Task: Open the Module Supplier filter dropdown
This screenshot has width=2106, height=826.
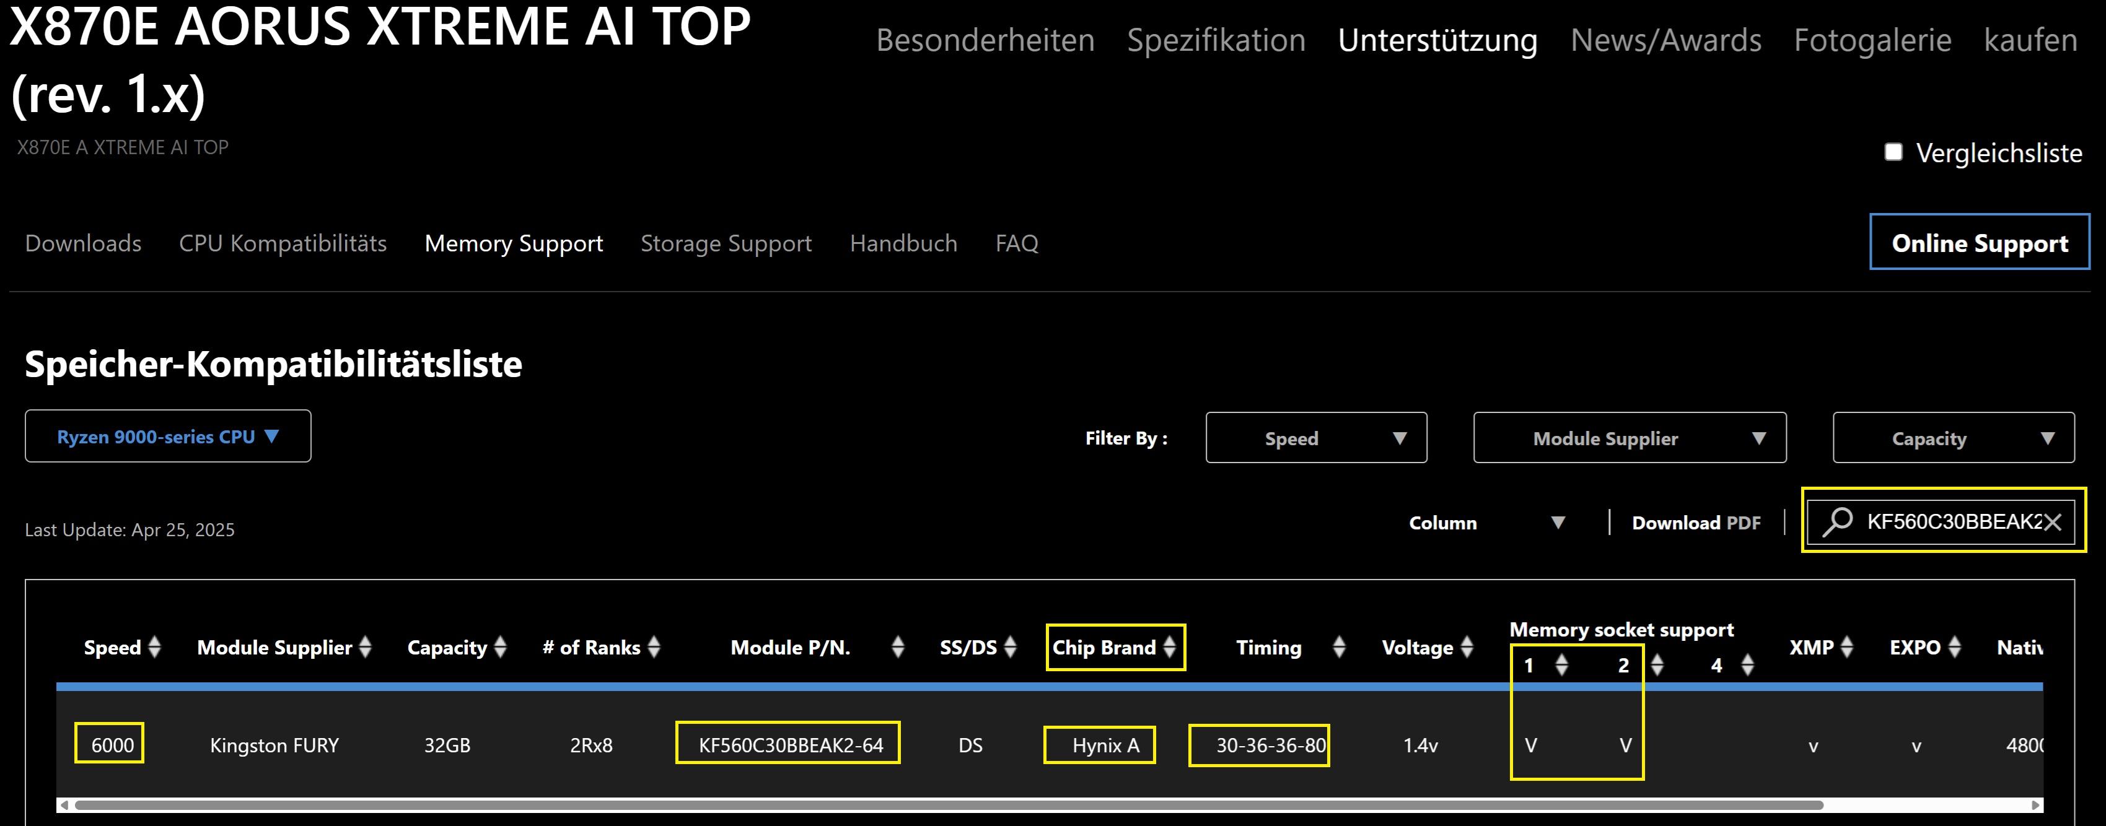Action: click(x=1628, y=438)
